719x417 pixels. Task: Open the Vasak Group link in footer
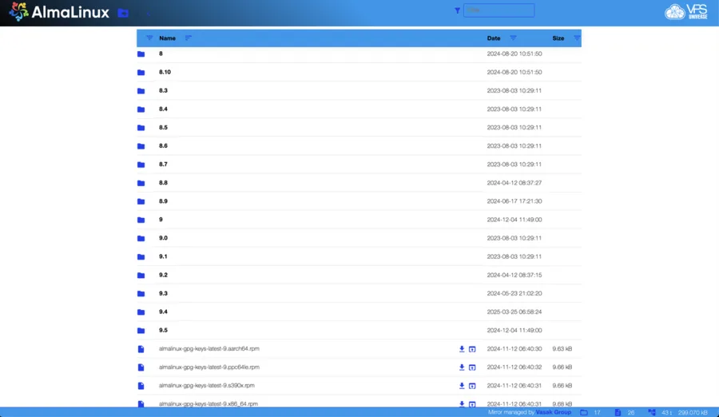[554, 412]
